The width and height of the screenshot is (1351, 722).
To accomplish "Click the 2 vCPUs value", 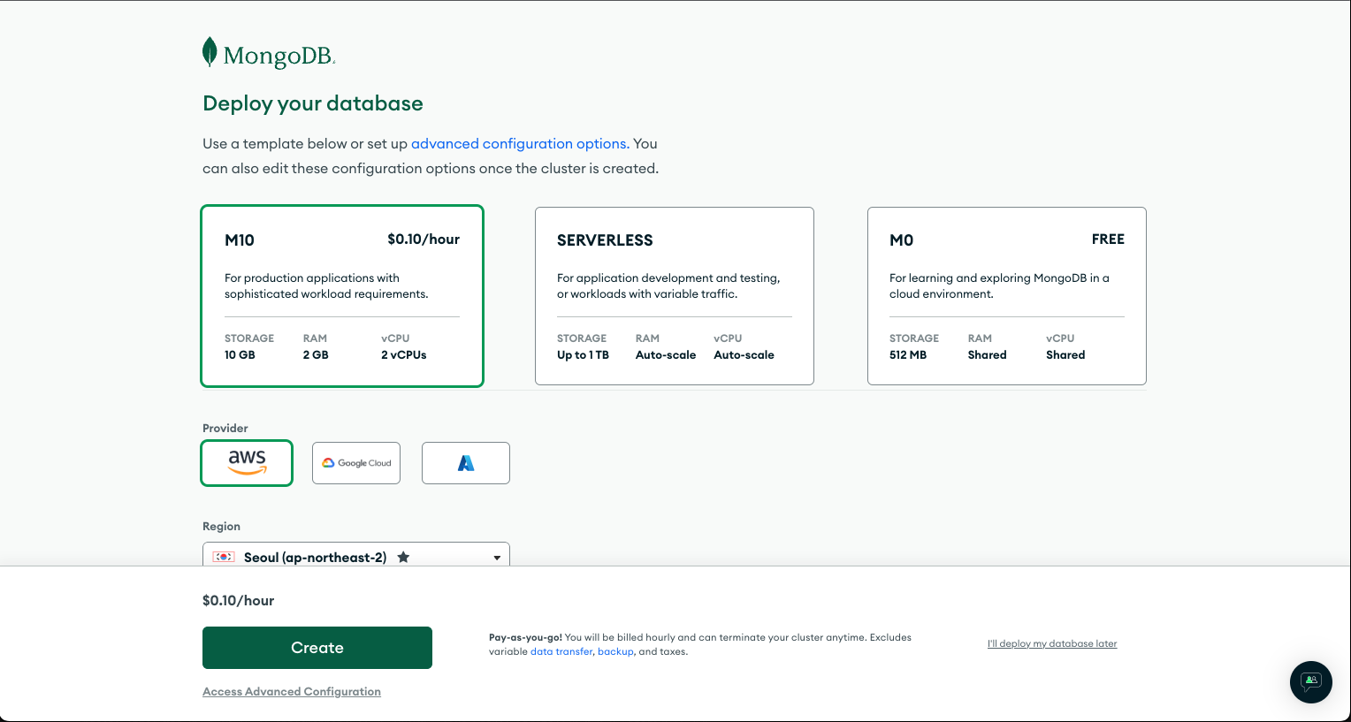I will click(404, 354).
